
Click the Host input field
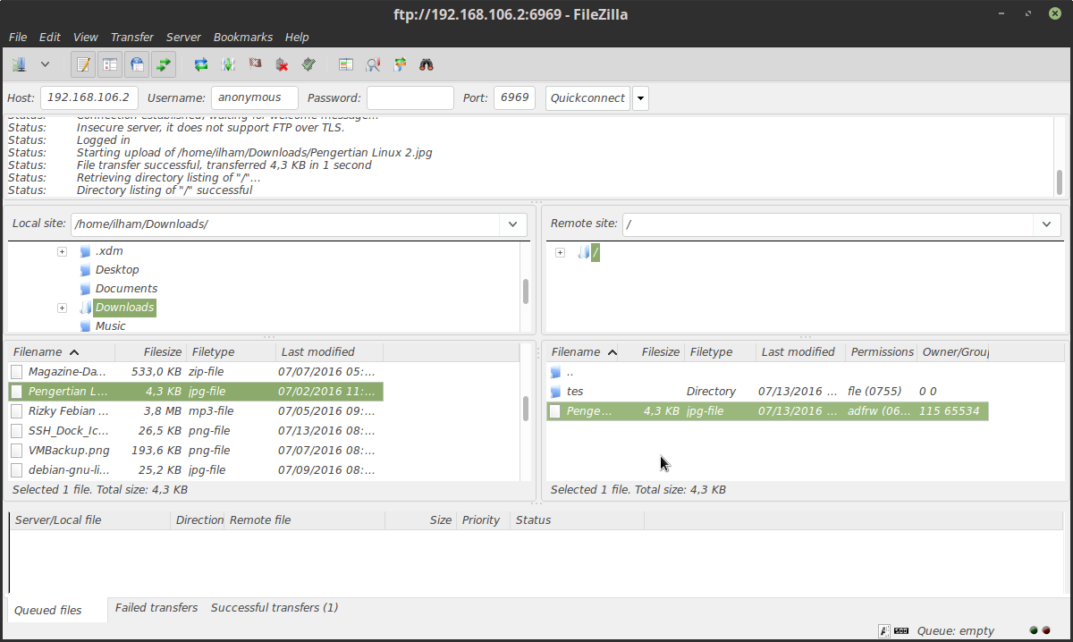(x=89, y=97)
